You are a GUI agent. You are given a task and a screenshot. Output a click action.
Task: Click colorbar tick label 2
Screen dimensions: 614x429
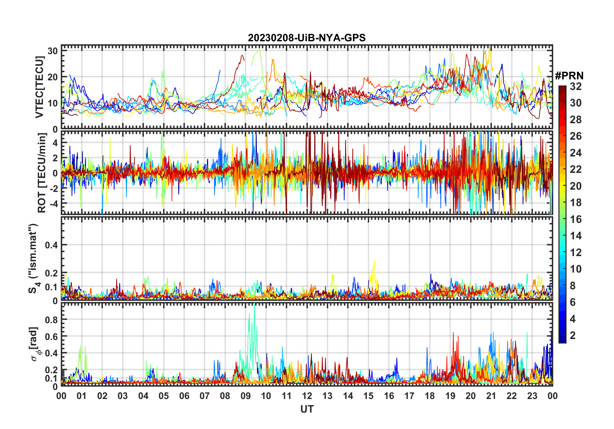[573, 335]
